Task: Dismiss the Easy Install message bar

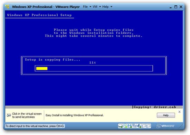Action: click(179, 112)
